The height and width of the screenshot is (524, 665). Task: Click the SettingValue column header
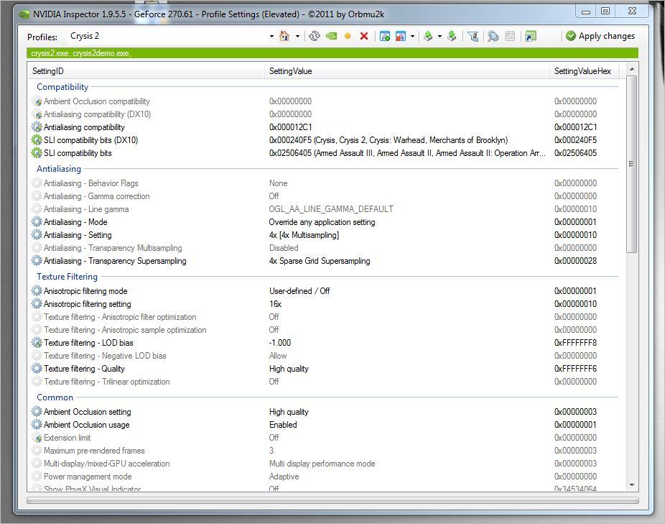[406, 71]
